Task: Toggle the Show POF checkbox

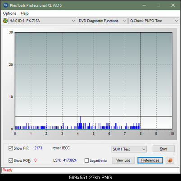Action: (x=11, y=160)
